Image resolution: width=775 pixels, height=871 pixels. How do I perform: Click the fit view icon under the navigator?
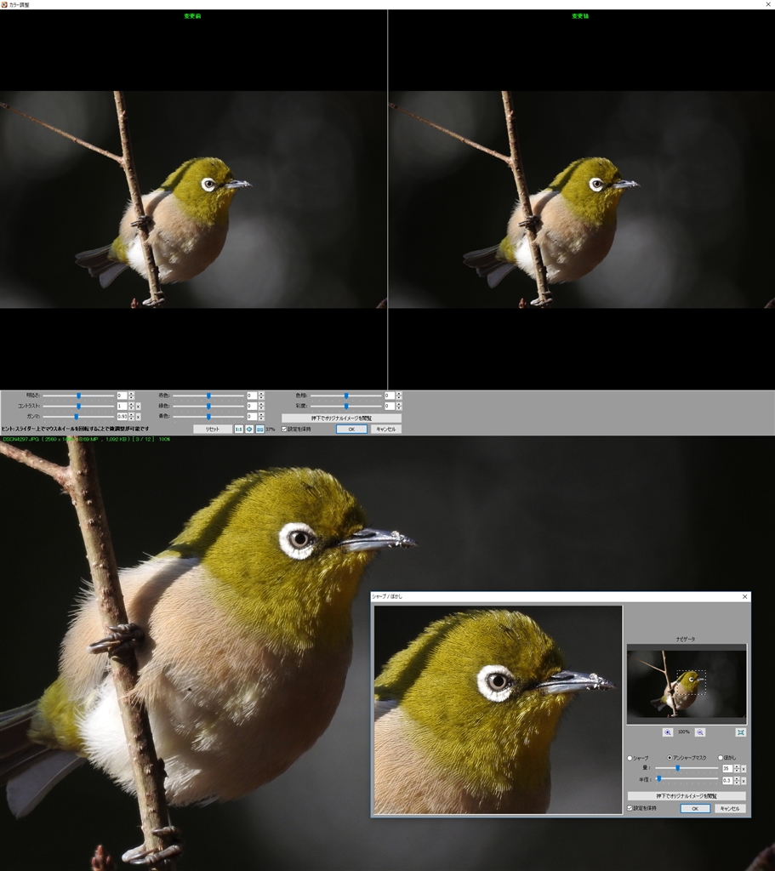tap(741, 732)
